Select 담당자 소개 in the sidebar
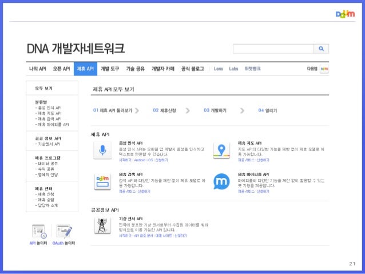 coord(47,205)
